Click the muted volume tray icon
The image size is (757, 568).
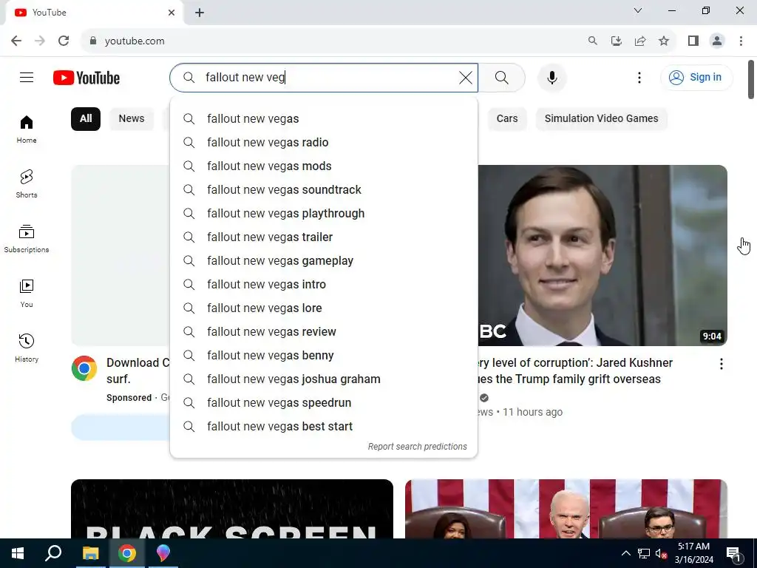pos(661,553)
